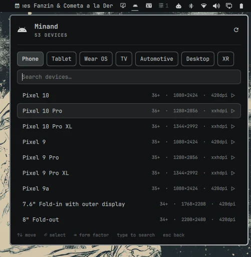Click the Bluetooth icon in status bar
This screenshot has width=251, height=257.
tap(191, 6)
